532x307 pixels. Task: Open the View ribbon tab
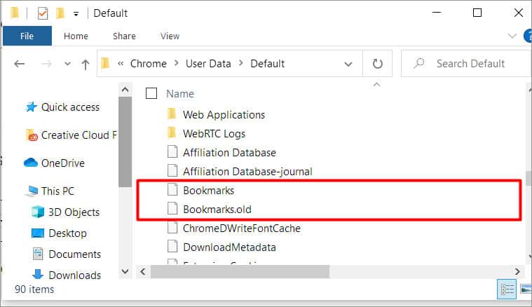(x=170, y=36)
